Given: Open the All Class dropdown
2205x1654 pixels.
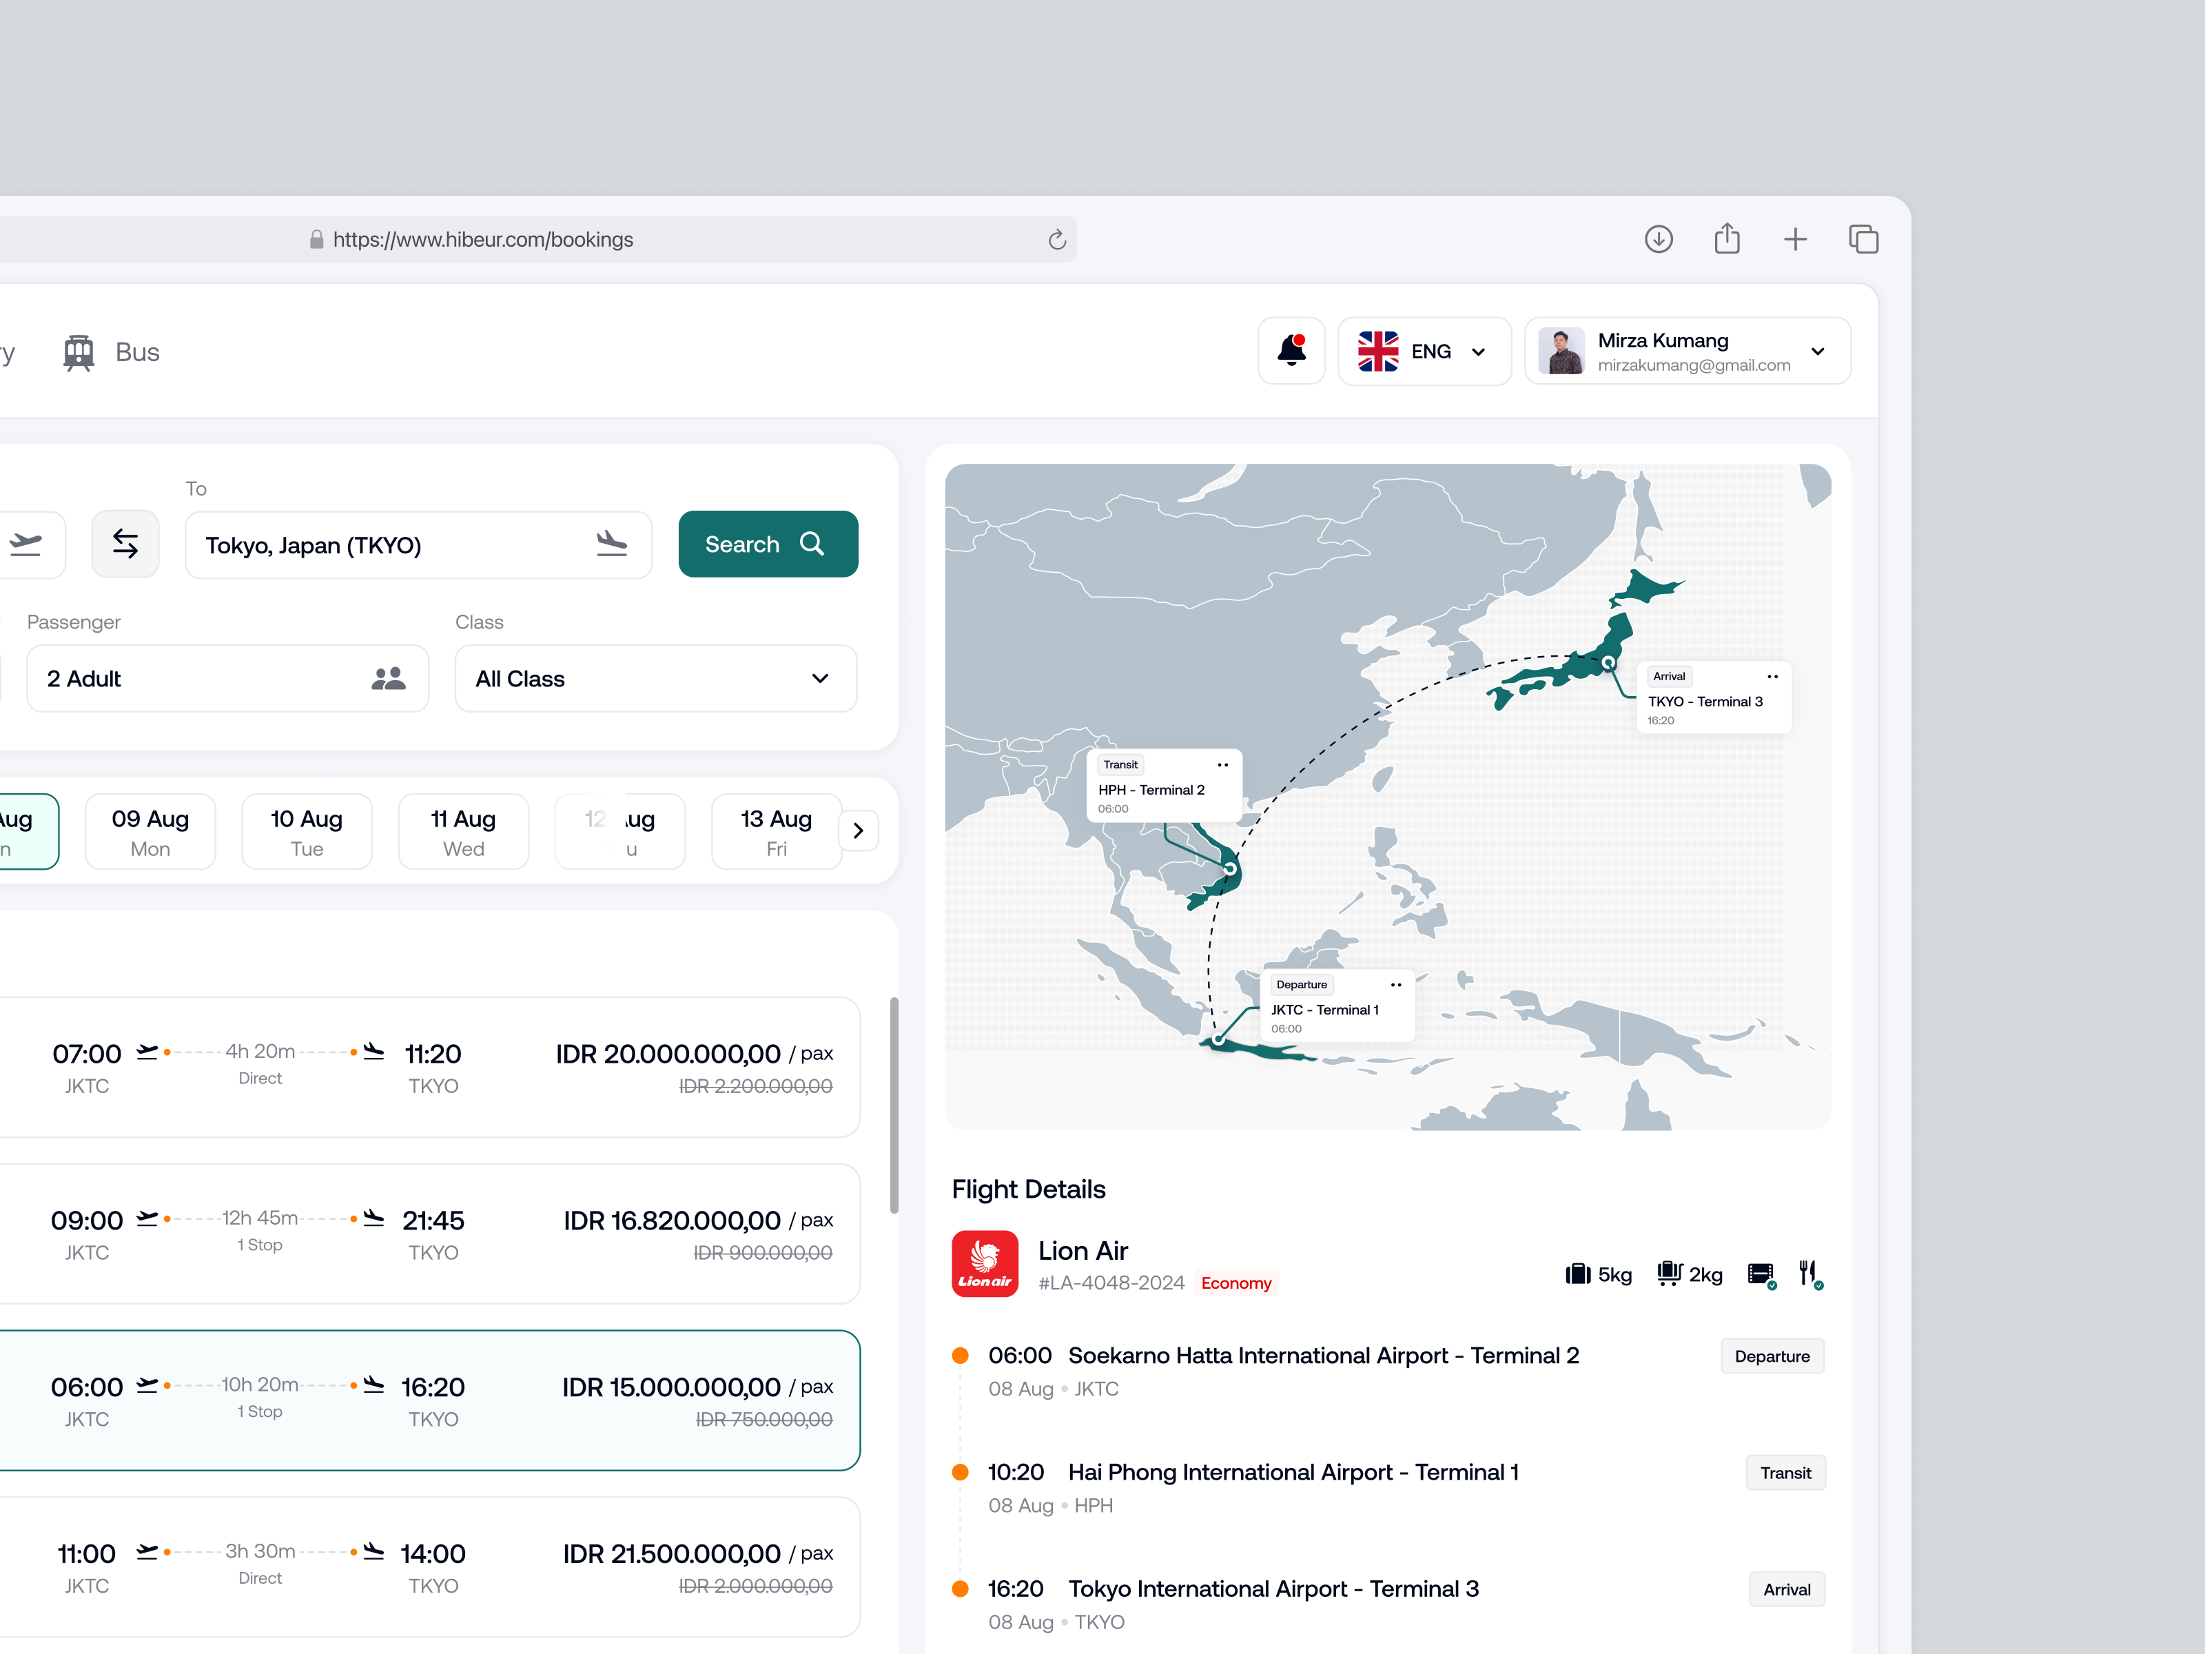Looking at the screenshot, I should [655, 679].
